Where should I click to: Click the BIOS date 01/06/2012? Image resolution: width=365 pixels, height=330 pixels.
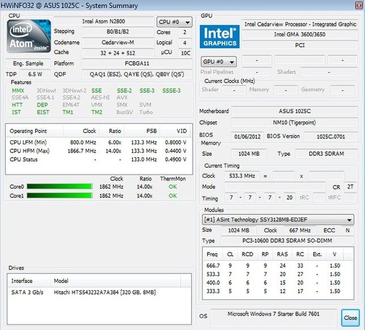pos(247,136)
